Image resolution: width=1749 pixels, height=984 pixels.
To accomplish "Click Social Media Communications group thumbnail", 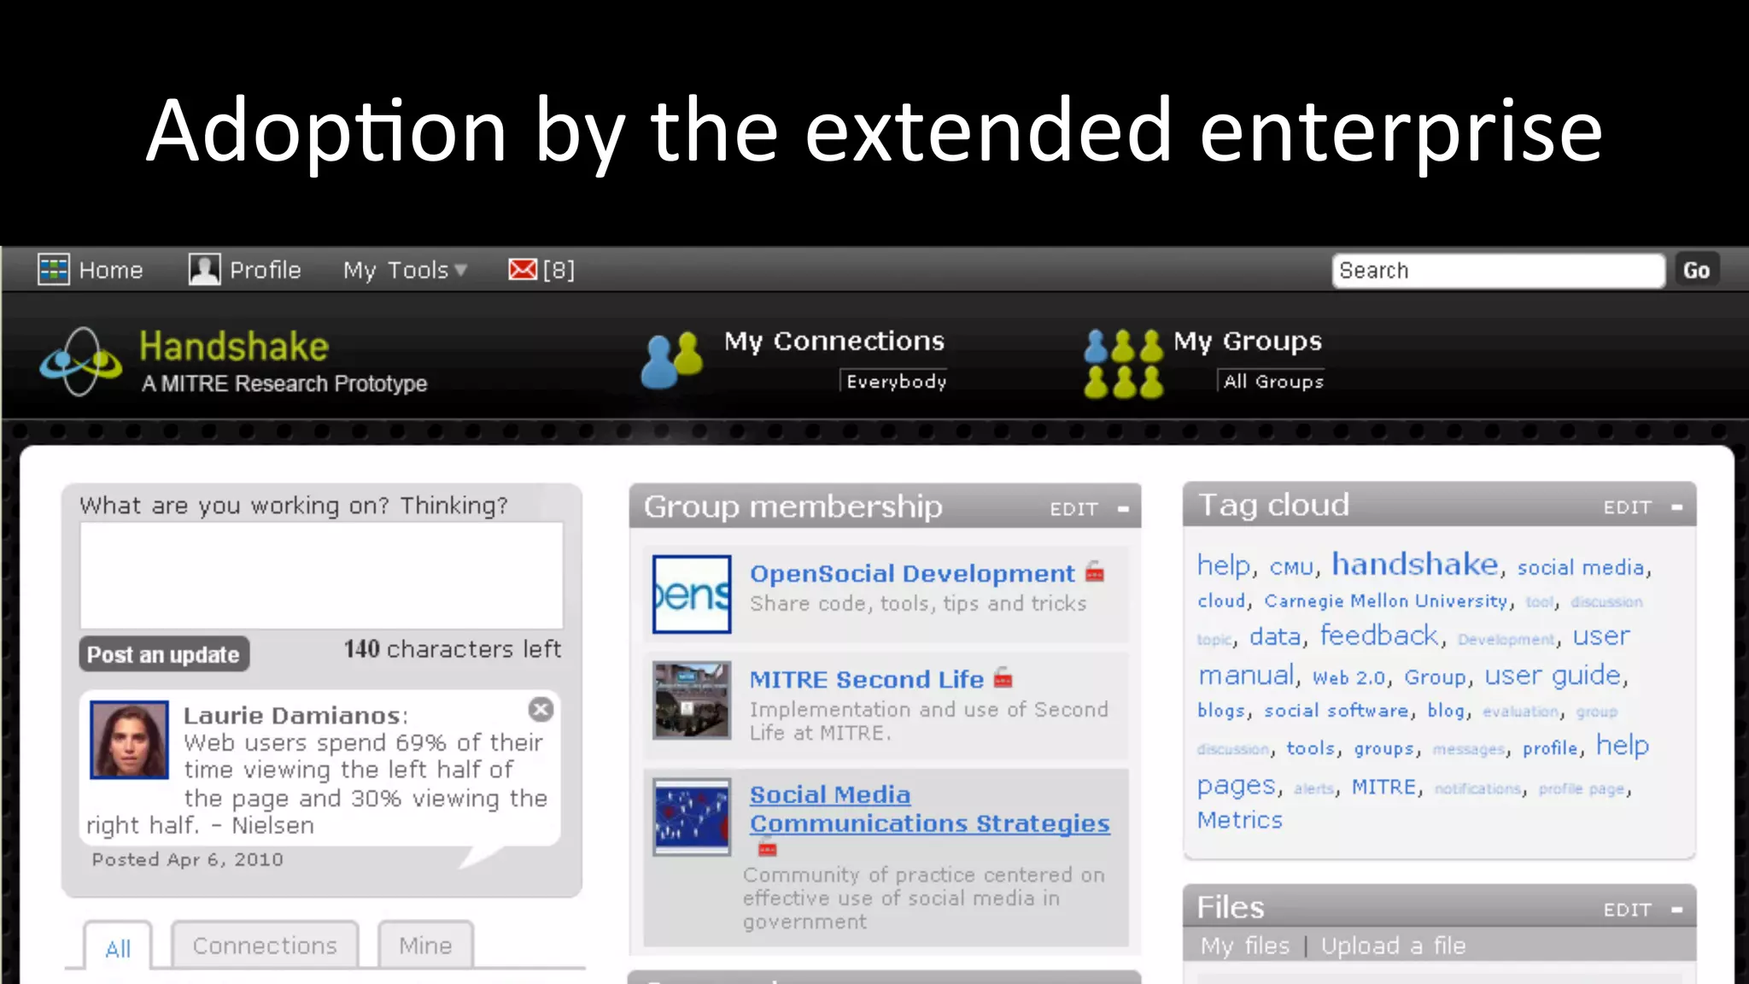I will point(692,817).
